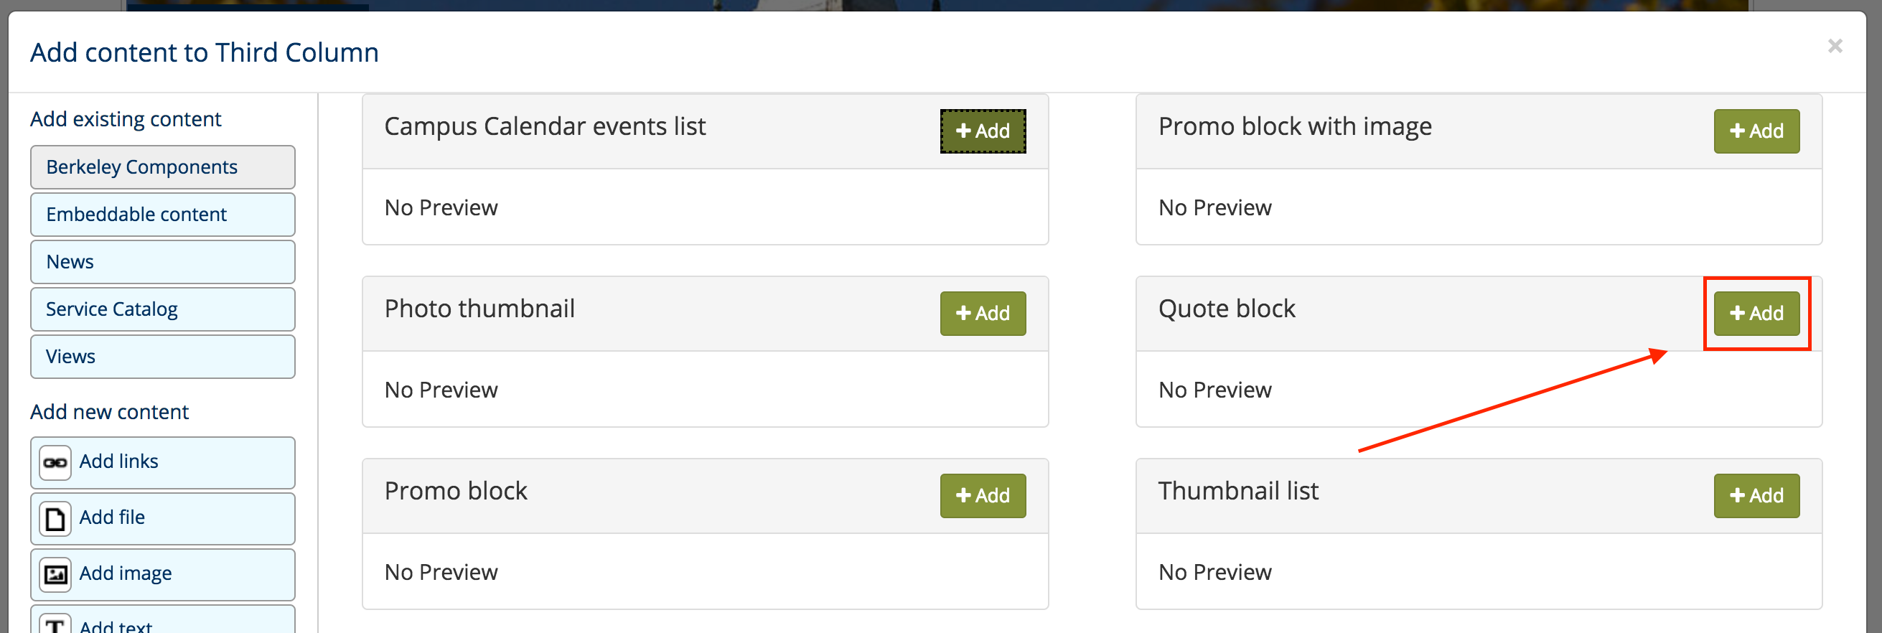Open the Embeddable content category
Image resolution: width=1882 pixels, height=633 pixels.
point(162,215)
